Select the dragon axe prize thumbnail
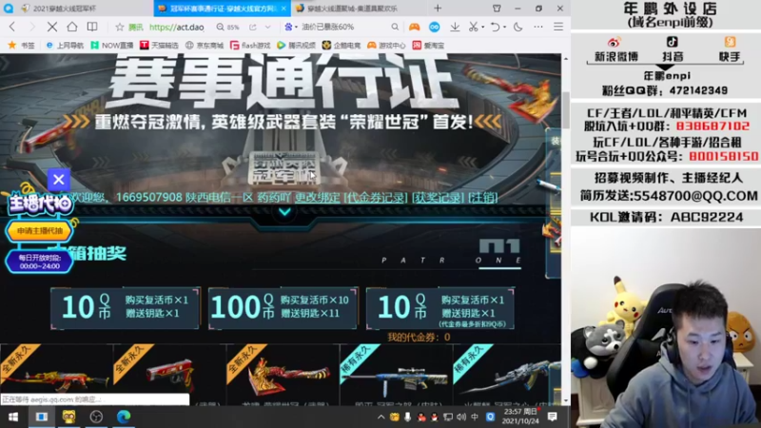This screenshot has height=428, width=761. (283, 375)
